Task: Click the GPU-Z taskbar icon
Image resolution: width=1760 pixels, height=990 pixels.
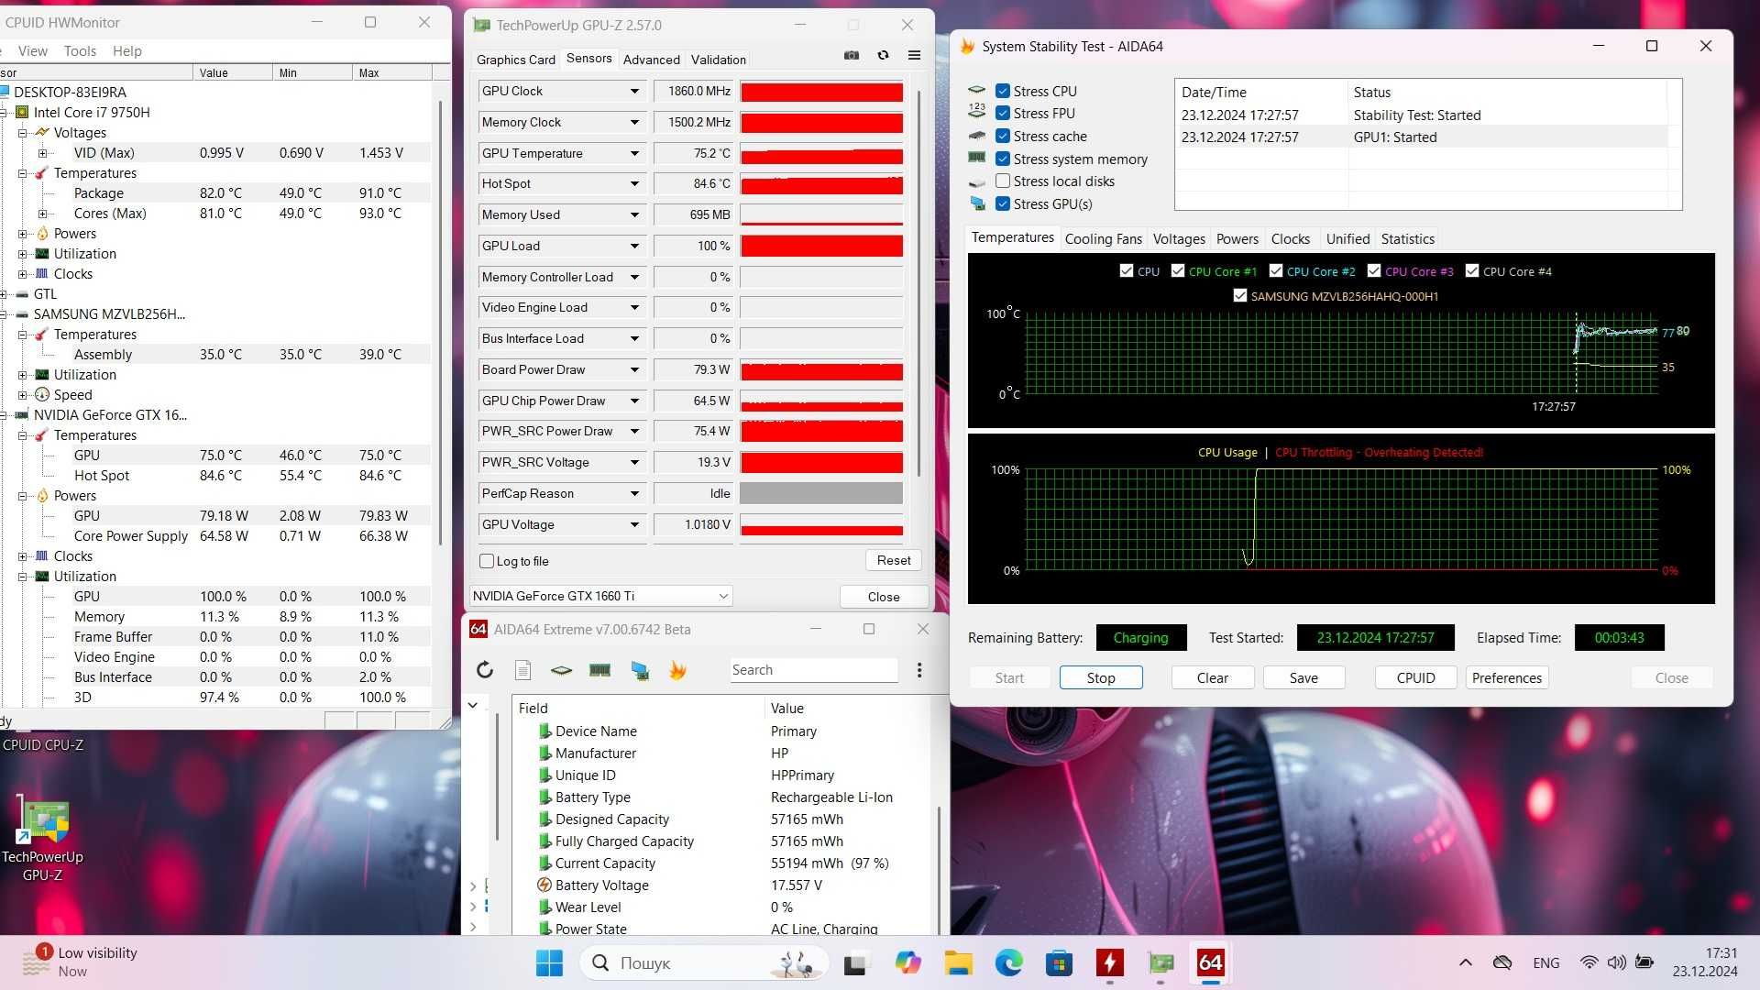Action: 1160,962
